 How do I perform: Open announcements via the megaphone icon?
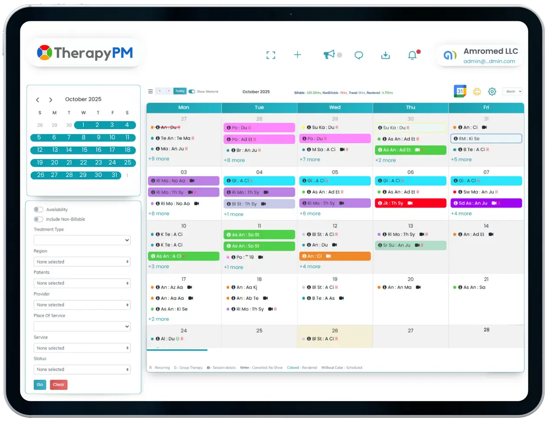click(x=329, y=54)
